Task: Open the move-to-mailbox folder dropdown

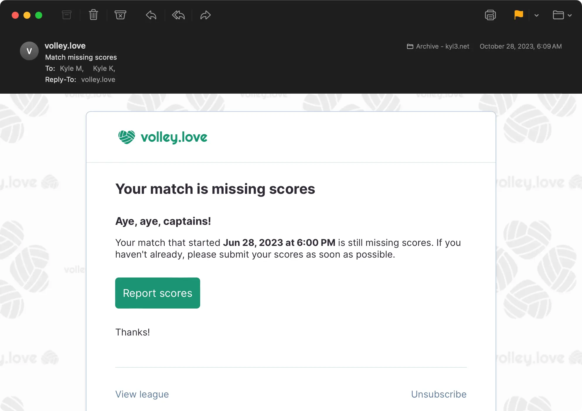Action: [x=562, y=15]
